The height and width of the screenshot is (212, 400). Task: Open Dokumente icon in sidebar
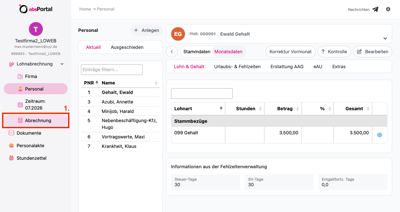coord(11,133)
